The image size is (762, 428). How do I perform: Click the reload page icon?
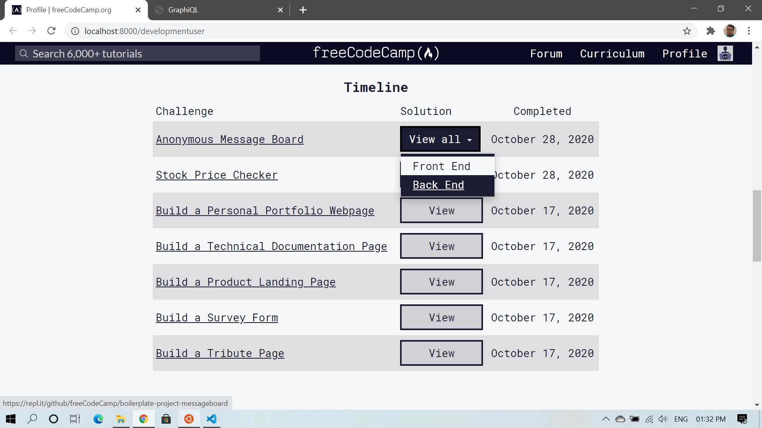(x=51, y=31)
